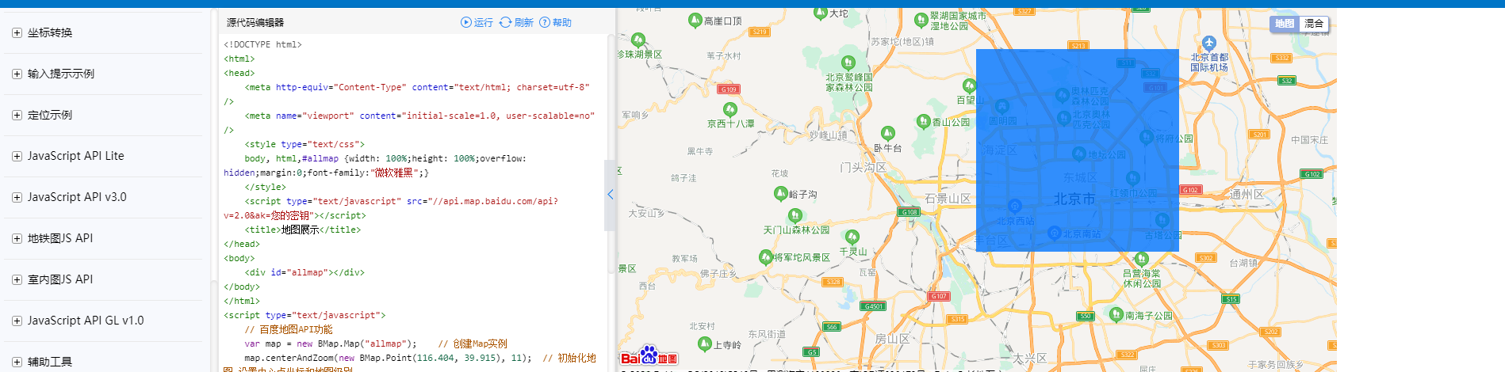Expand the JavaScript API Lite section

17,156
